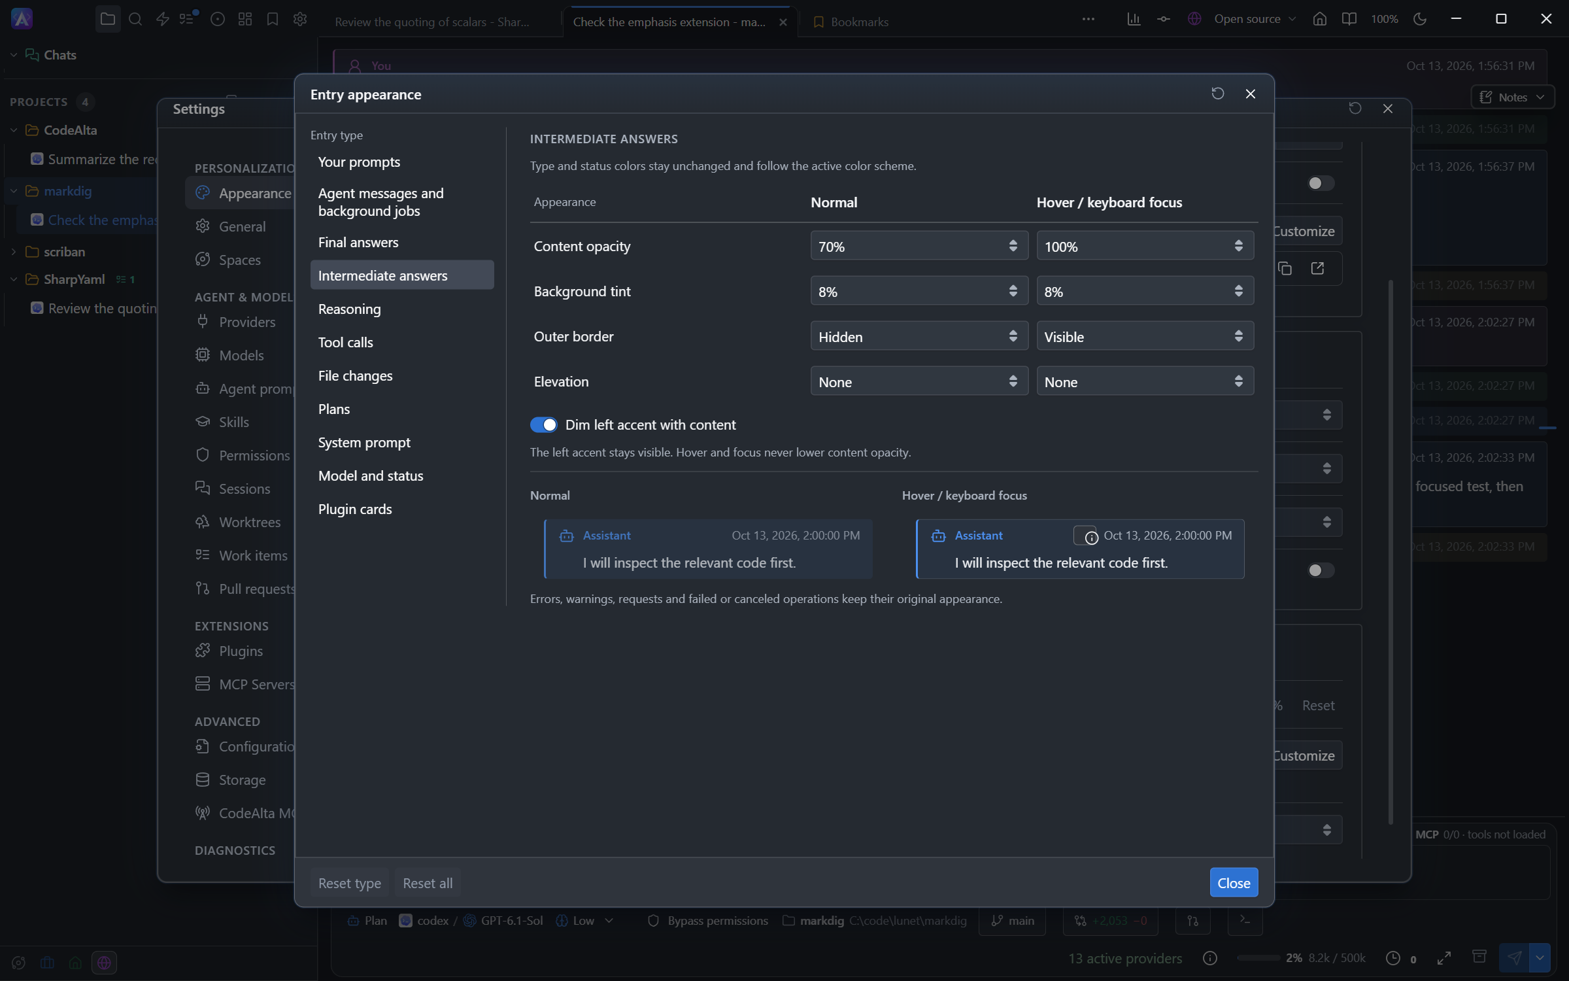Click the Reset type button
This screenshot has height=981, width=1569.
click(x=349, y=883)
